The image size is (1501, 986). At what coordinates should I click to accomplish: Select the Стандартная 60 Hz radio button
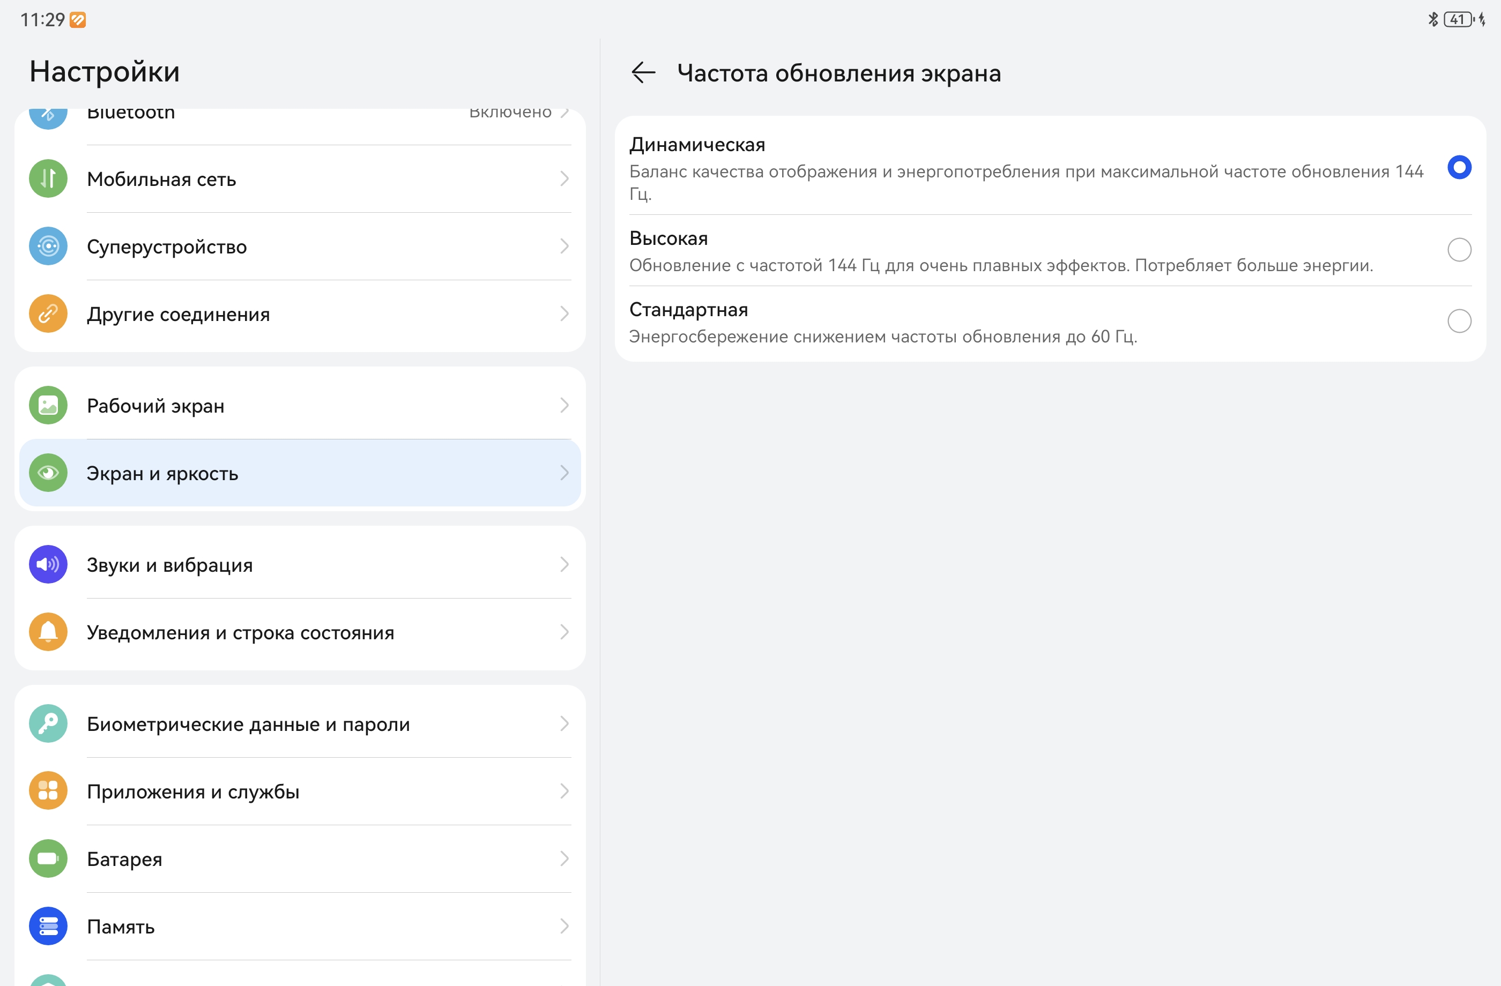coord(1459,322)
